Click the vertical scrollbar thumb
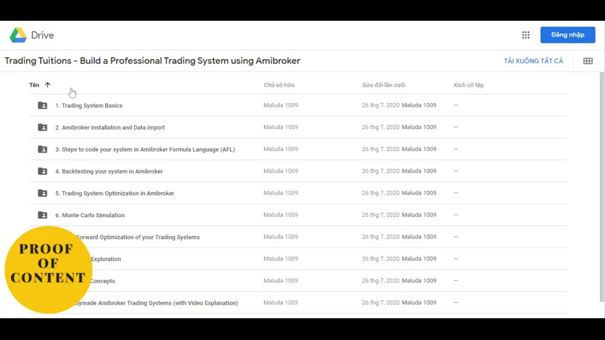The image size is (605, 340). click(602, 187)
